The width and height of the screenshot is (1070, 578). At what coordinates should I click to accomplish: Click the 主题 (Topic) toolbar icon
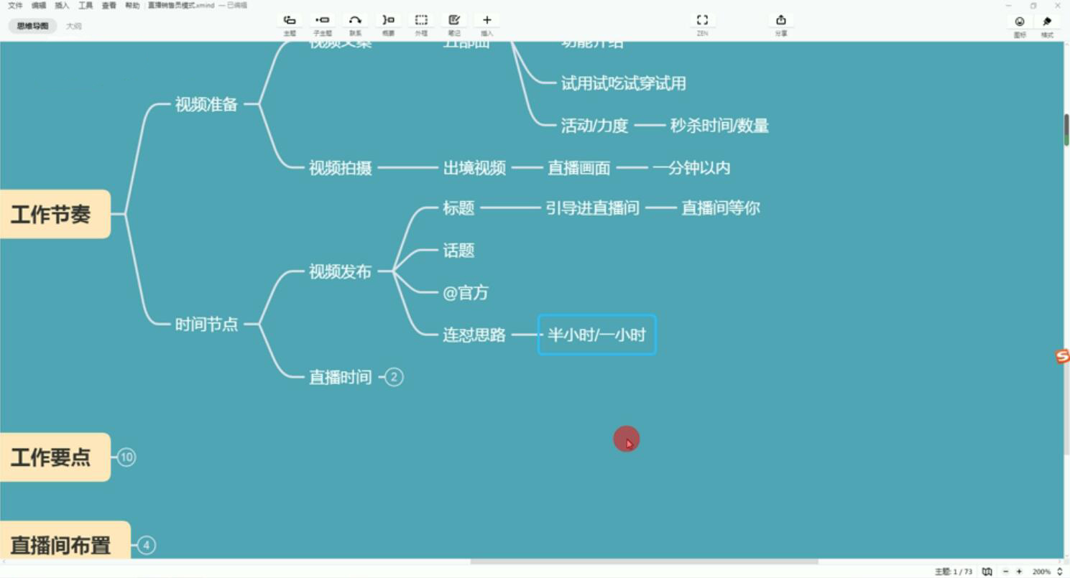click(290, 20)
